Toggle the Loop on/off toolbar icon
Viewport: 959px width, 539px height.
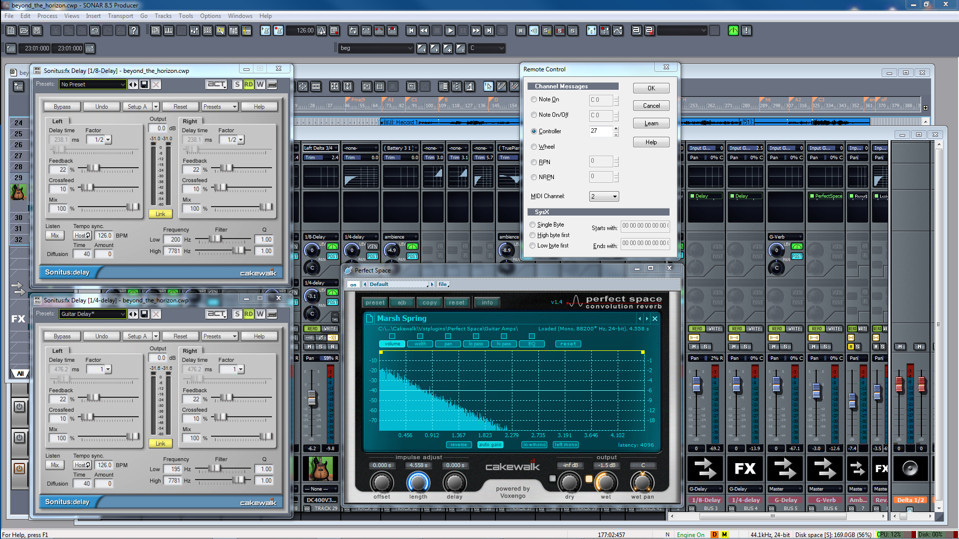click(353, 30)
